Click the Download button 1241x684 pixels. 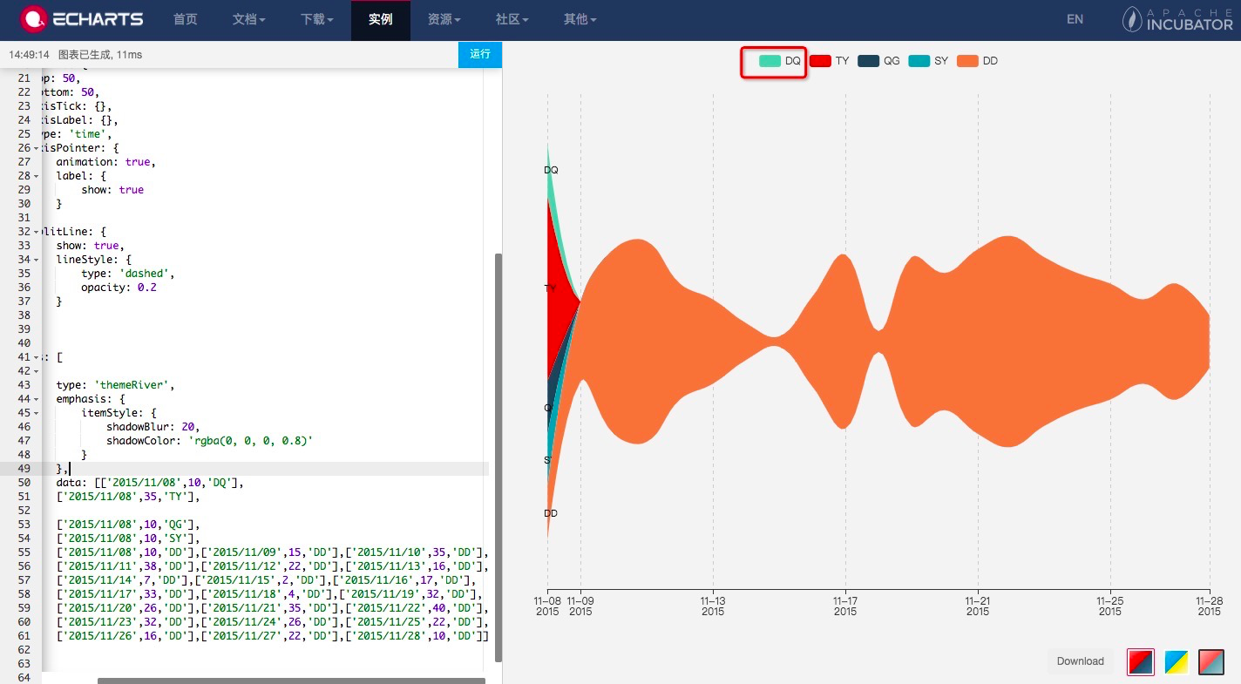(x=1081, y=661)
